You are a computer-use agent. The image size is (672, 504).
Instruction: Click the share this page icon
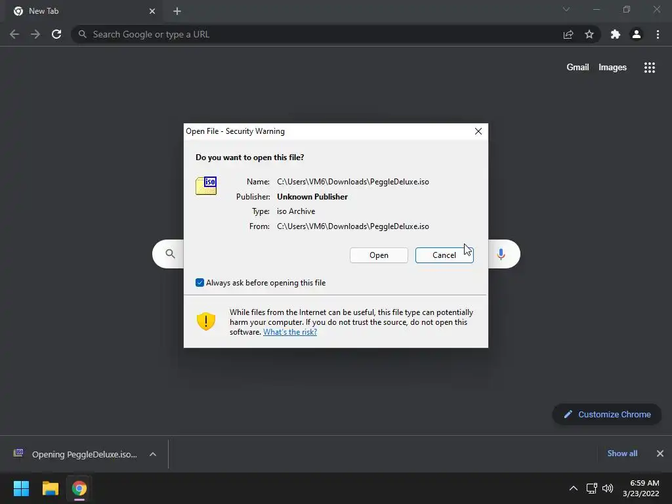click(568, 34)
